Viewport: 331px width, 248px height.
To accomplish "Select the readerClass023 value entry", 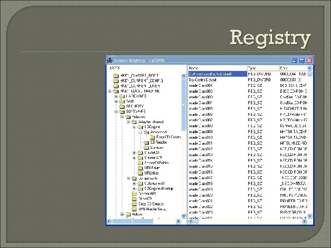I will (201, 212).
